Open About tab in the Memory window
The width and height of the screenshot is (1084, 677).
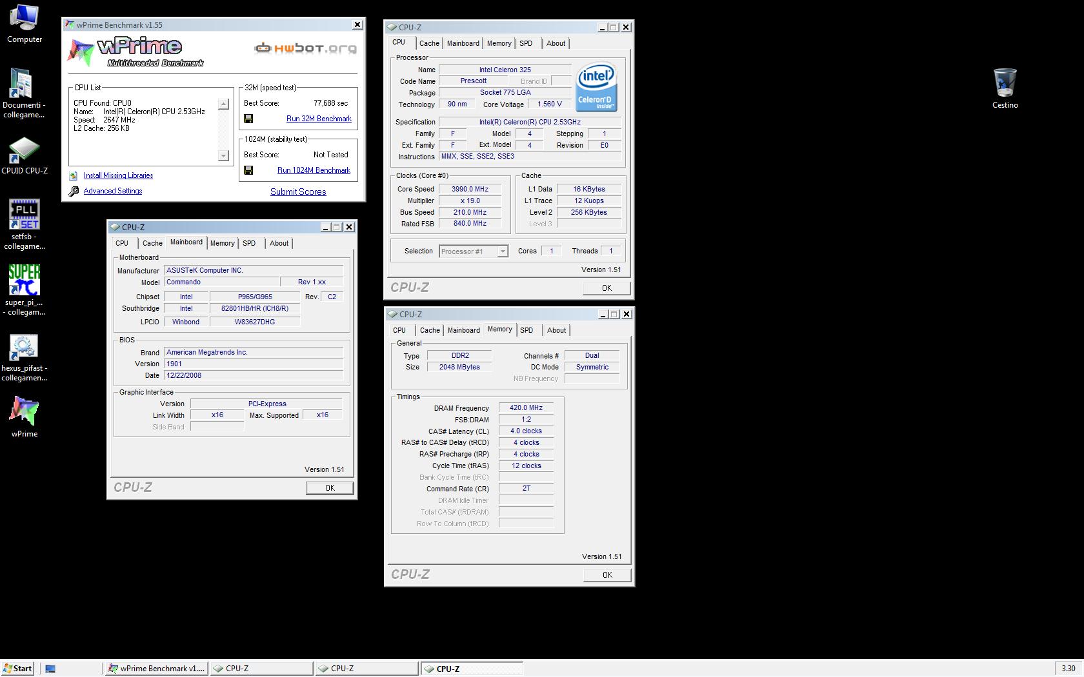[x=556, y=330]
